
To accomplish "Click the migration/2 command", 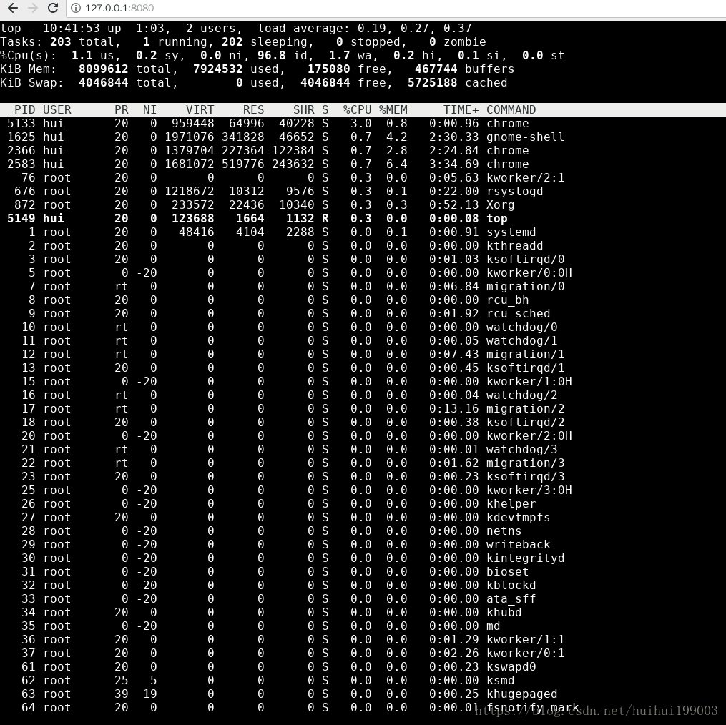I will pos(526,409).
